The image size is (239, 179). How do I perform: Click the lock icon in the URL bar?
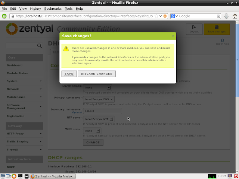13,16
